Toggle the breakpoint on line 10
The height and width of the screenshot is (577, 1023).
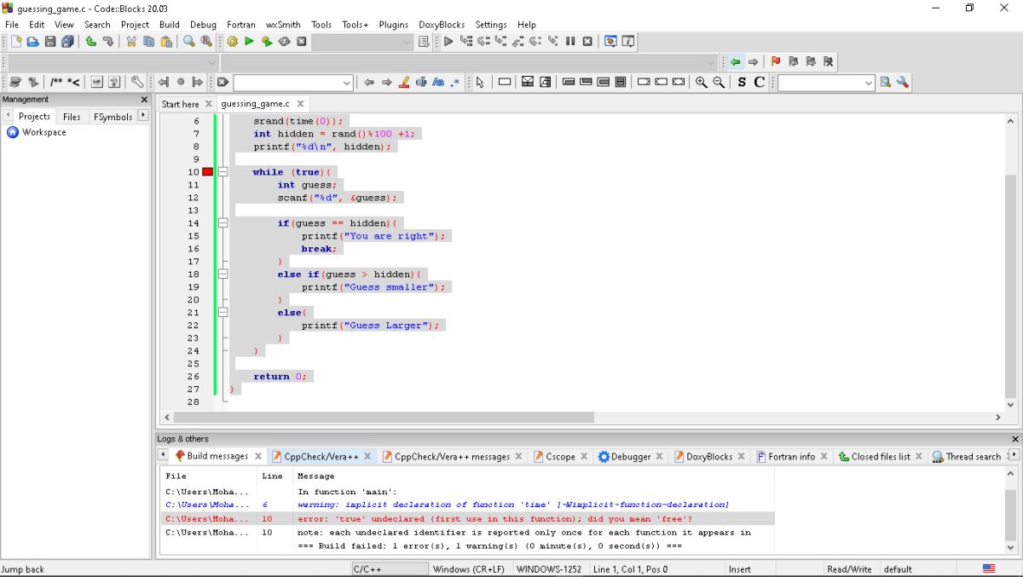click(x=207, y=172)
